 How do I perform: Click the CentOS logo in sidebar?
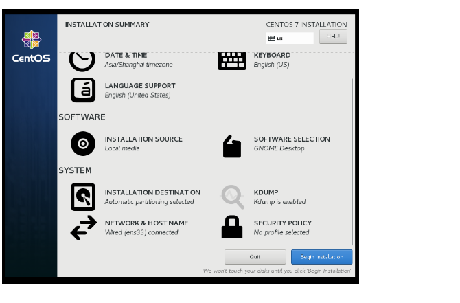pyautogui.click(x=32, y=46)
